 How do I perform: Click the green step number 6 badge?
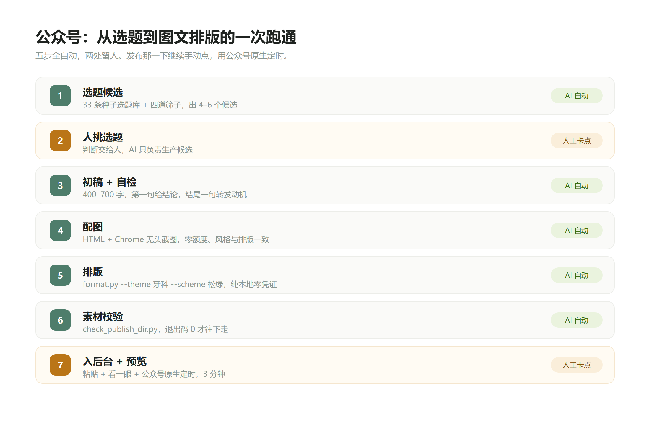tap(60, 320)
